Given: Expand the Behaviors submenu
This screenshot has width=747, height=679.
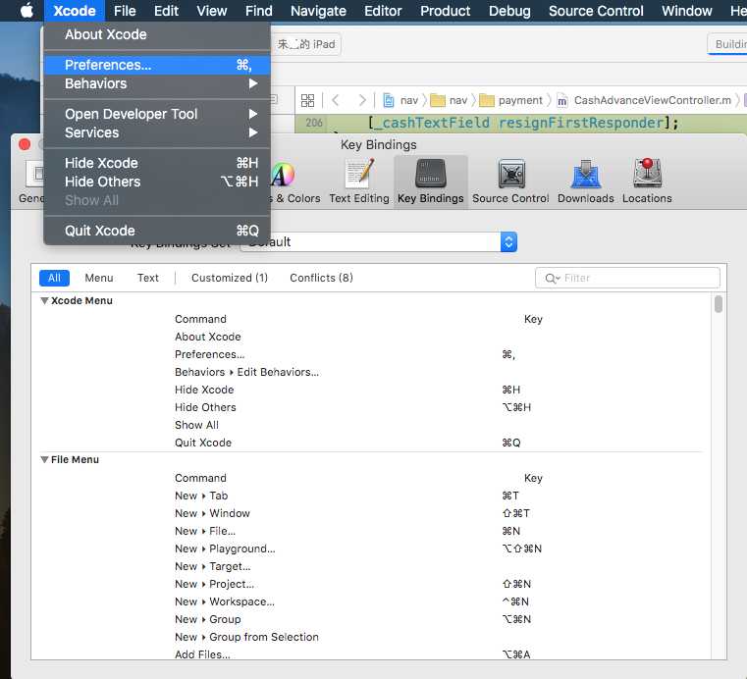Looking at the screenshot, I should [x=157, y=83].
